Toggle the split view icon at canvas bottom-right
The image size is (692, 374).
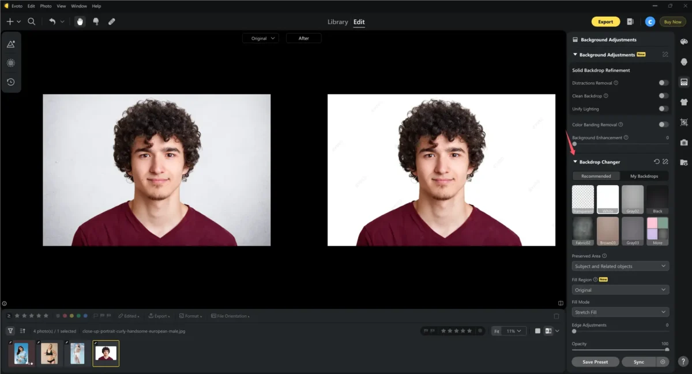tap(561, 303)
